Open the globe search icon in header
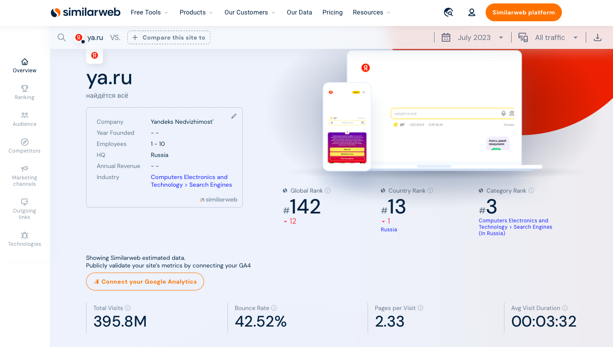 click(448, 12)
